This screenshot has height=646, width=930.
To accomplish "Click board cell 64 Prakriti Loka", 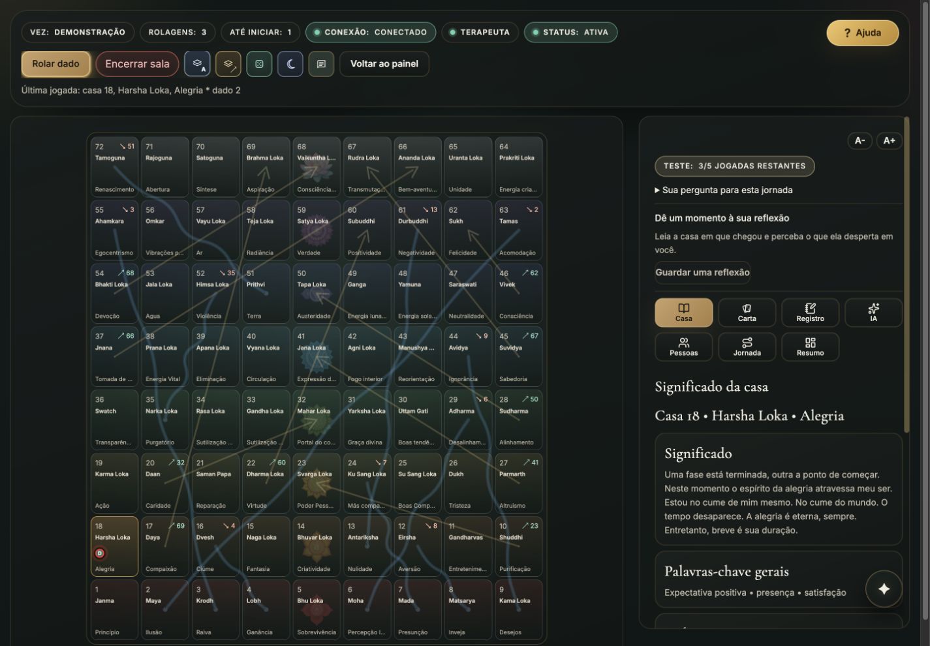I will (518, 167).
